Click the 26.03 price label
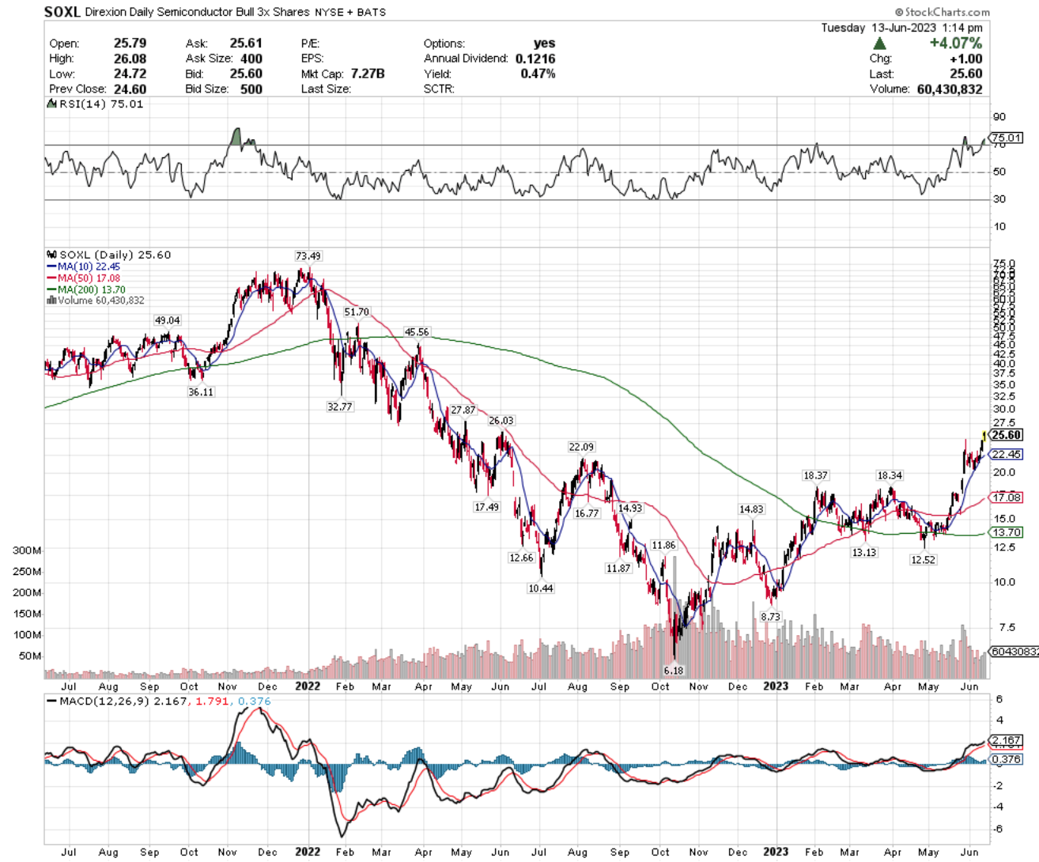The width and height of the screenshot is (1039, 862). point(501,421)
